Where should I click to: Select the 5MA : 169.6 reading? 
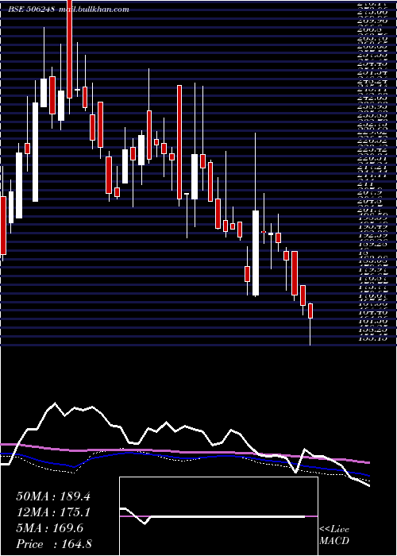50,528
